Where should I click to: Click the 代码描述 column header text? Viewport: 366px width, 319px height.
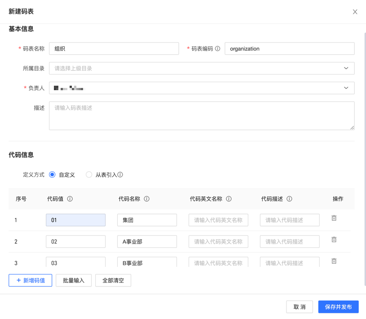point(272,199)
